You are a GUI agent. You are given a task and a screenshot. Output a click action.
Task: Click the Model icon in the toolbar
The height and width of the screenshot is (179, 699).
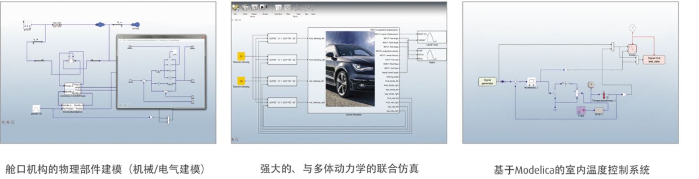click(x=245, y=8)
